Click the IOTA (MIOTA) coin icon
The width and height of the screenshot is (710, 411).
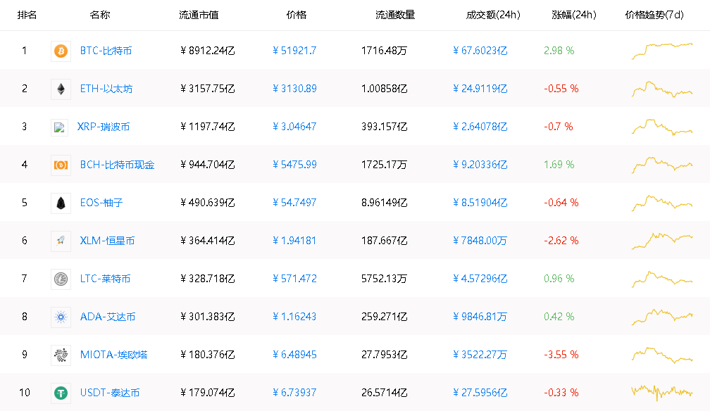[61, 355]
